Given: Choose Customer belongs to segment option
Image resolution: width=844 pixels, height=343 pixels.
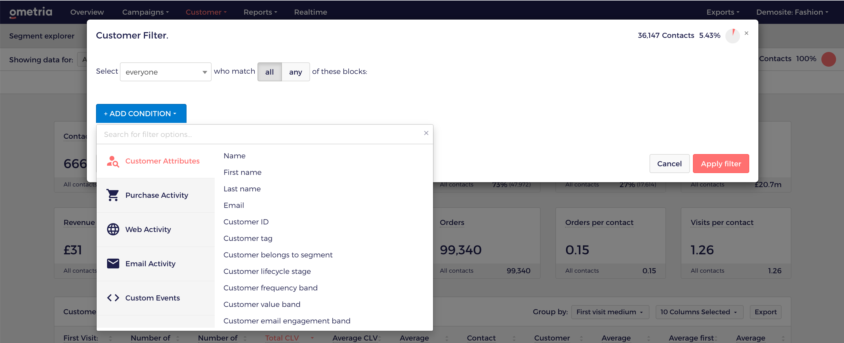Looking at the screenshot, I should [x=278, y=255].
